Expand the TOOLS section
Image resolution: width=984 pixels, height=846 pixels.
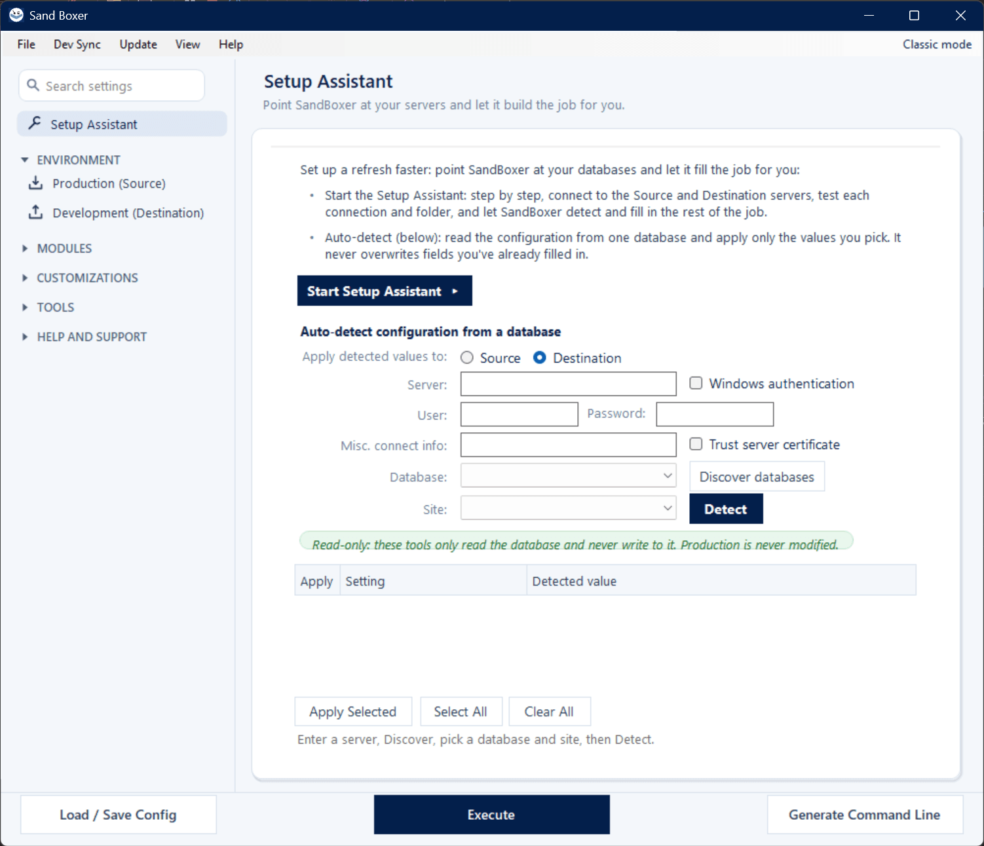25,307
